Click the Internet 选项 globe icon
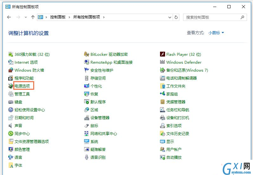The width and height of the screenshot is (253, 175). click(11, 62)
